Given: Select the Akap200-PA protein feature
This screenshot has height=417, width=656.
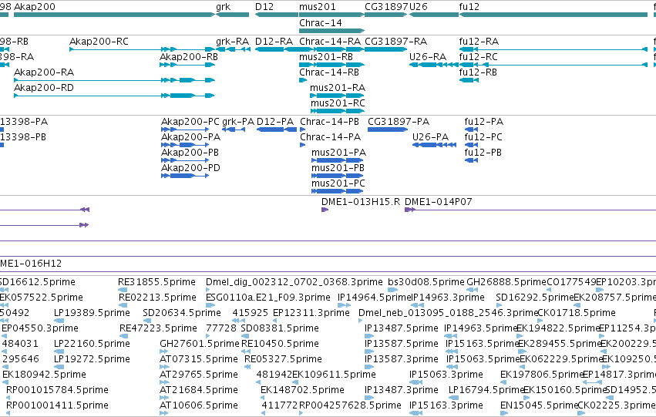Looking at the screenshot, I should click(x=185, y=145).
